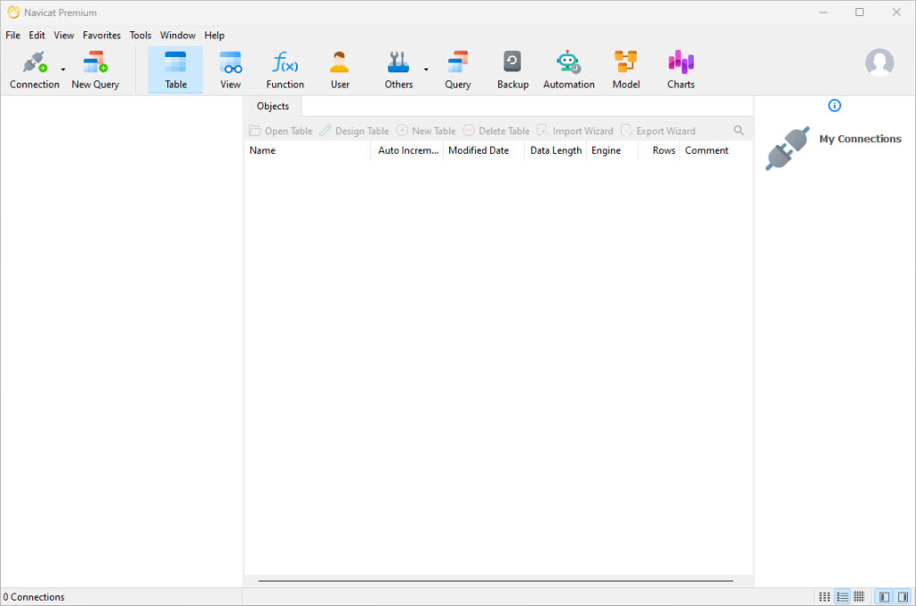The image size is (916, 606).
Task: Launch the Import Wizard button
Action: 575,130
